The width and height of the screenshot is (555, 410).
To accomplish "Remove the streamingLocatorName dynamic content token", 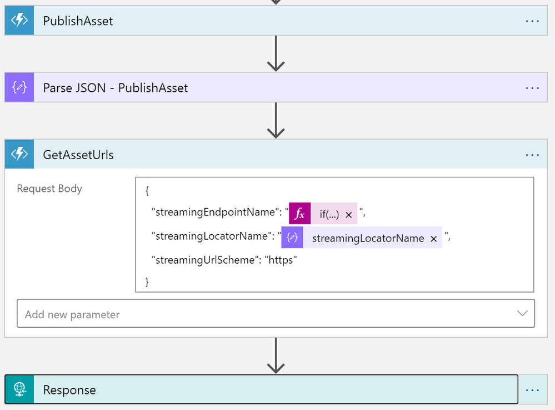I will [433, 239].
